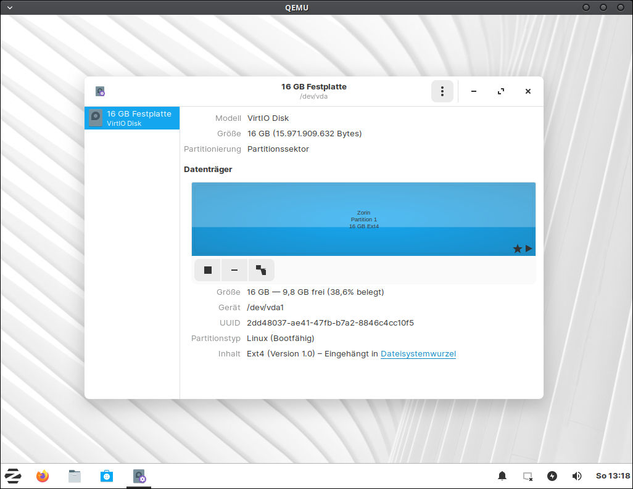The height and width of the screenshot is (489, 633).
Task: Click the clock showing So 13:18
Action: [x=613, y=476]
